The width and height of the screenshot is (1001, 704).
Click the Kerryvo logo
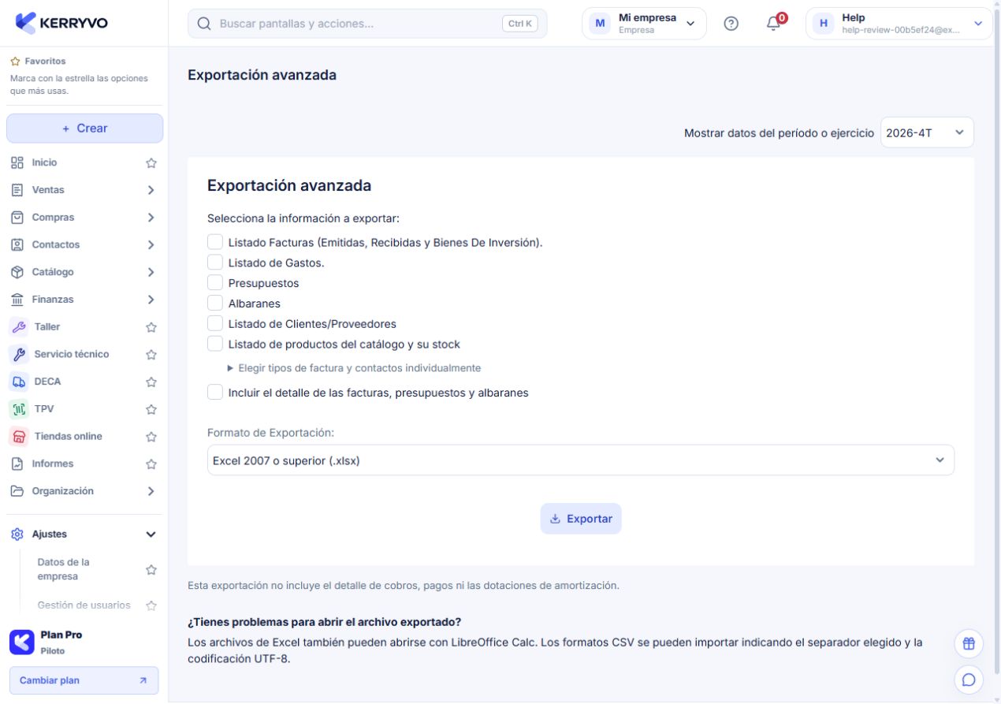click(61, 23)
